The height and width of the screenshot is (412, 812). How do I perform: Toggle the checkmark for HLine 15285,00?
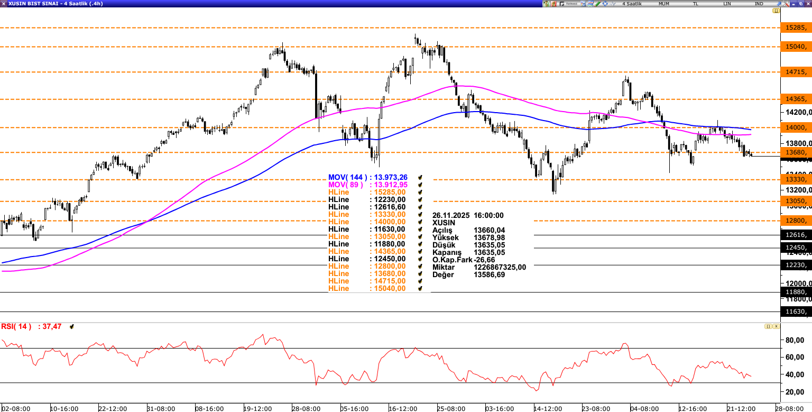click(x=419, y=192)
